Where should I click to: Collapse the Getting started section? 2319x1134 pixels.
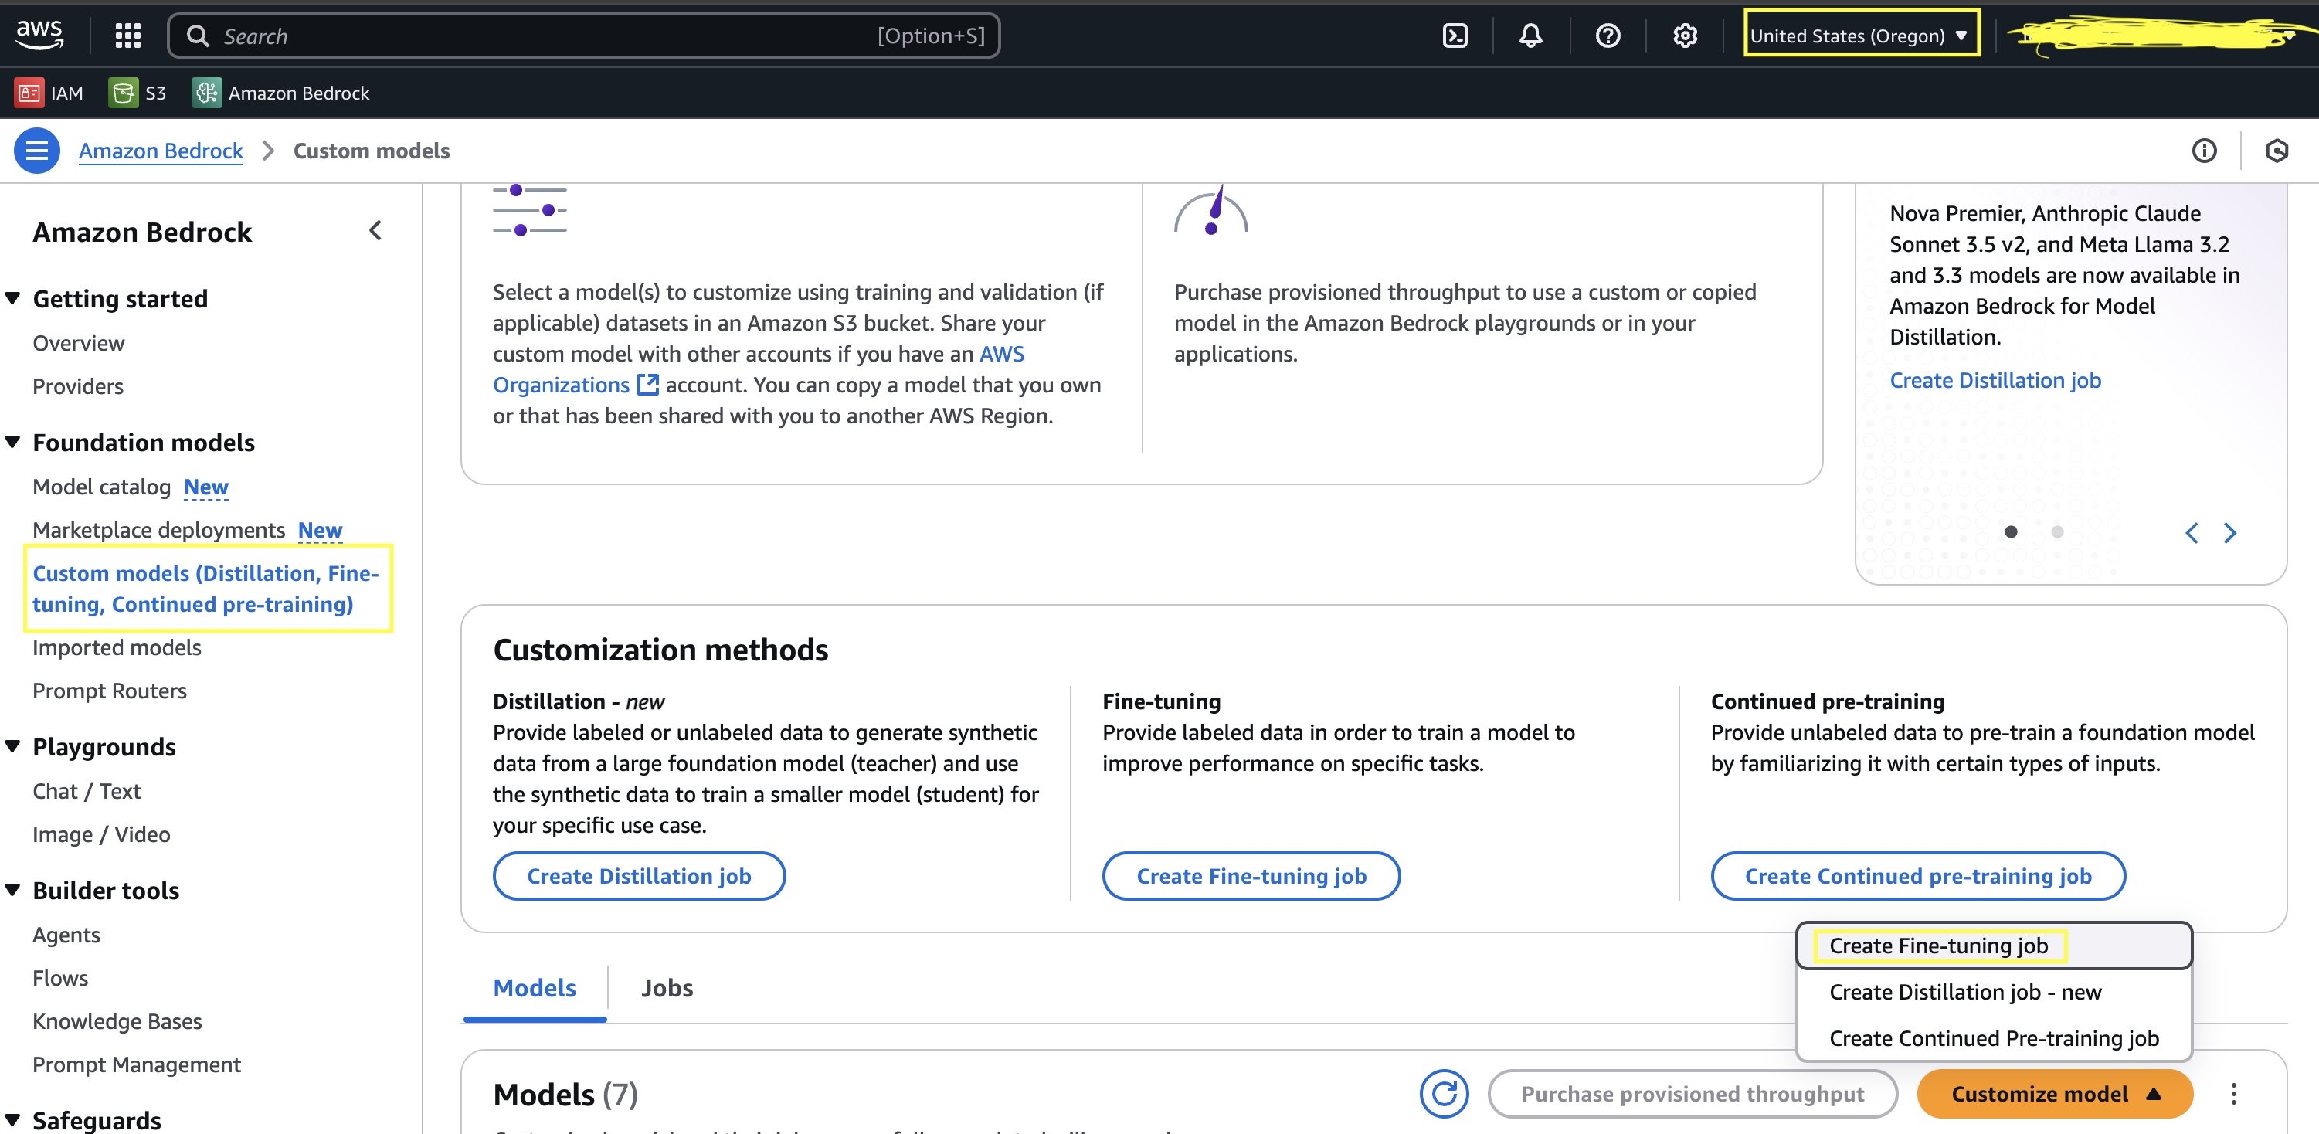point(12,298)
